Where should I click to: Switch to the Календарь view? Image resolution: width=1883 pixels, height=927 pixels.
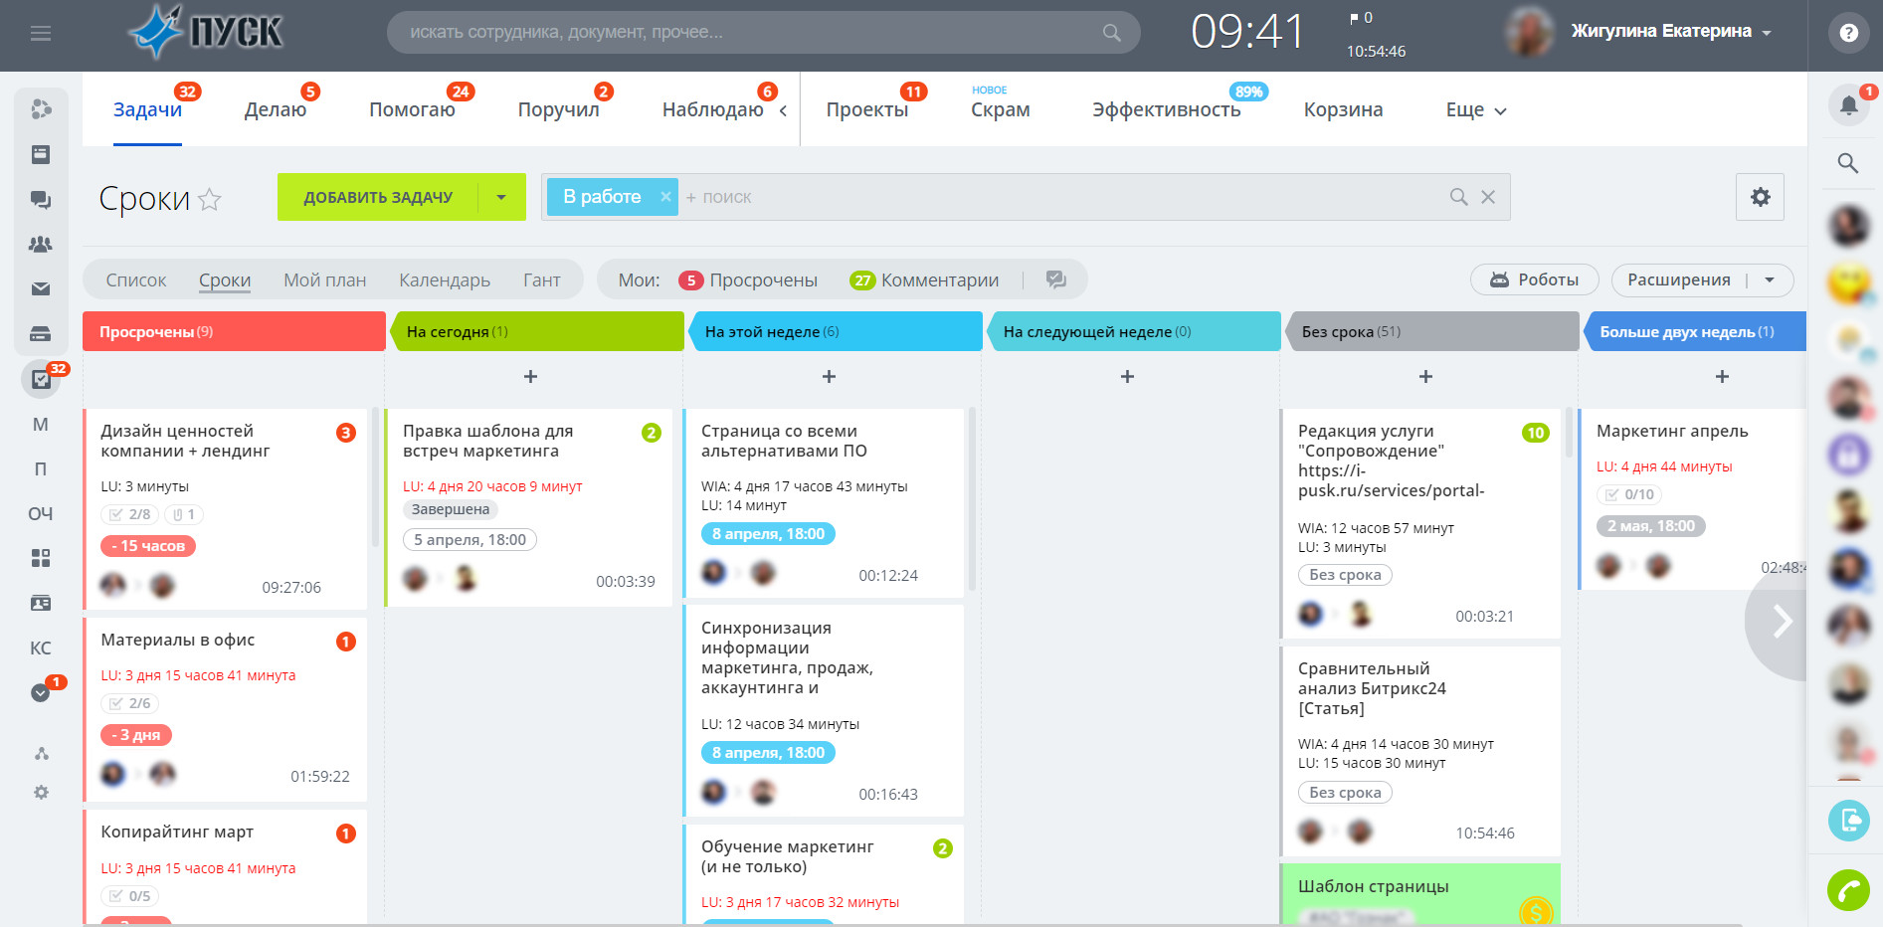point(445,280)
